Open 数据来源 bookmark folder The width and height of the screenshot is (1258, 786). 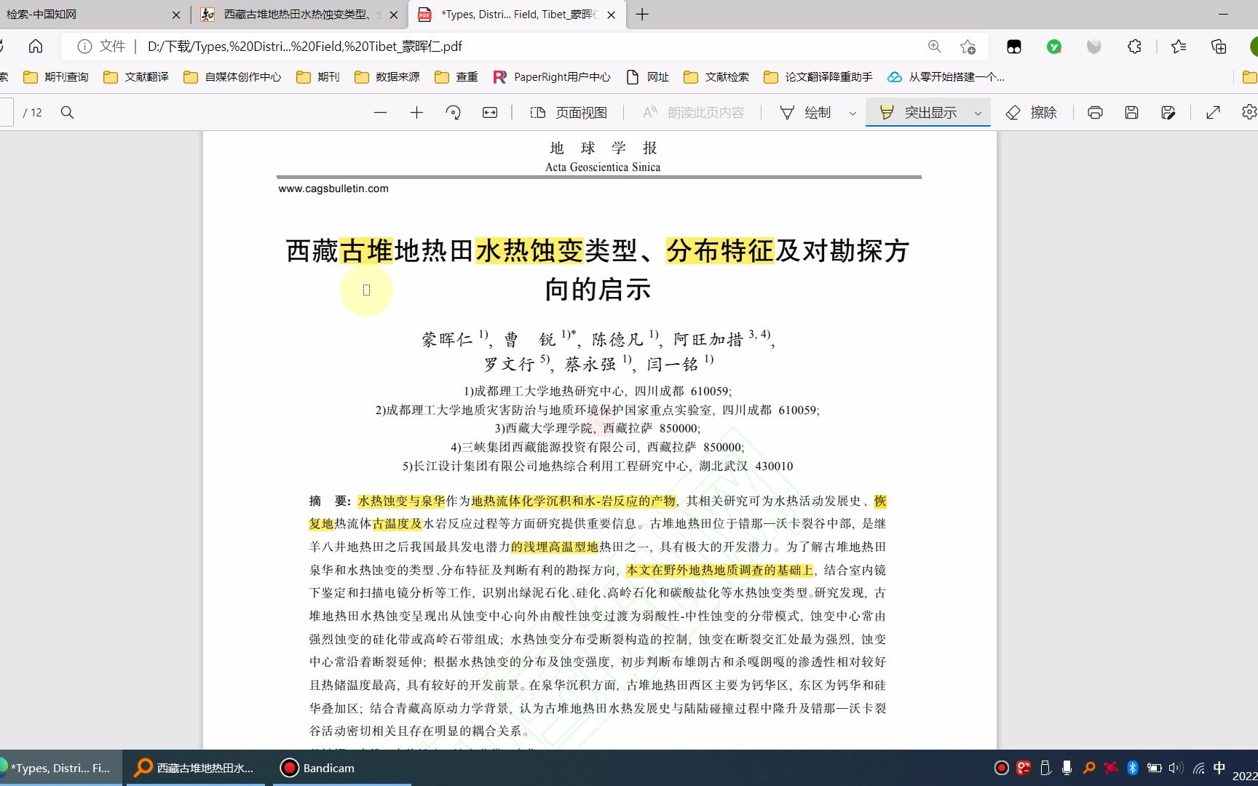(x=387, y=76)
